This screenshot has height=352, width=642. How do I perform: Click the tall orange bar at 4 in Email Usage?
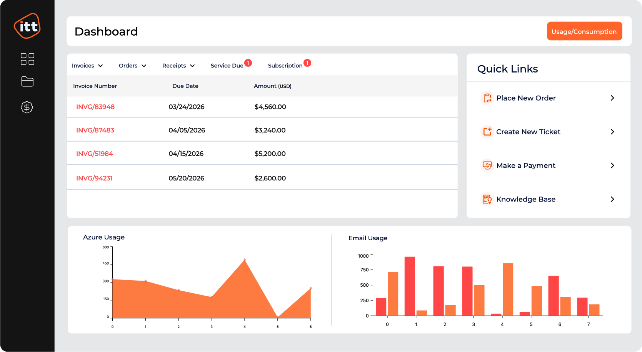coord(508,289)
